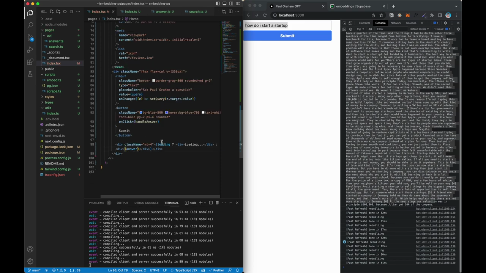Viewport: 486px width, 273px height.
Task: Switch to search.ts editor tab
Action: click(196, 12)
